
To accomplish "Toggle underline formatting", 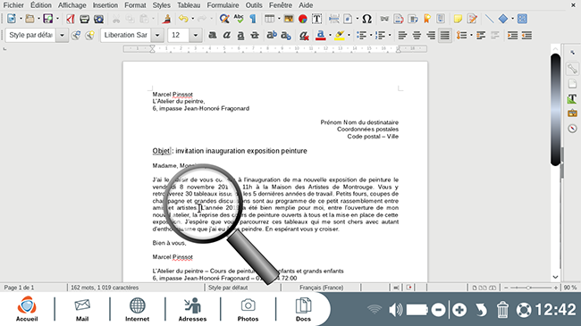I will pos(240,35).
